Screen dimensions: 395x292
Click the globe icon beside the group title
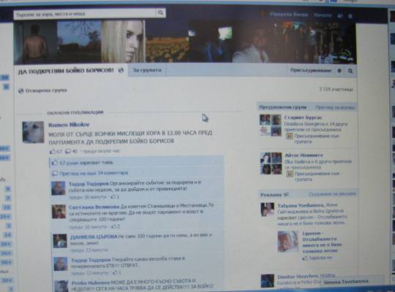[x=121, y=70]
